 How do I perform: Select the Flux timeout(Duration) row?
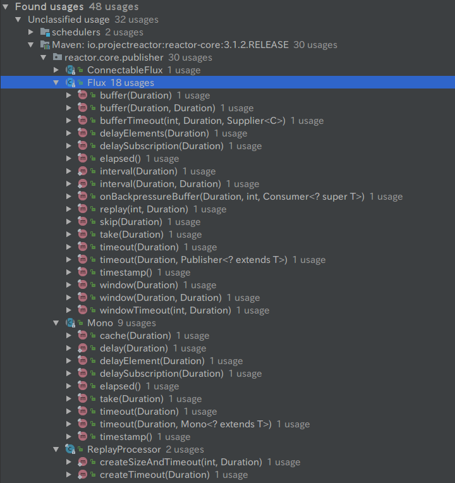(227, 247)
